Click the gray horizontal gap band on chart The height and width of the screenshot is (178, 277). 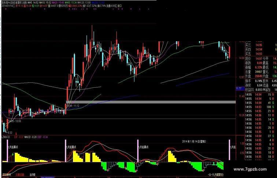tap(151, 102)
